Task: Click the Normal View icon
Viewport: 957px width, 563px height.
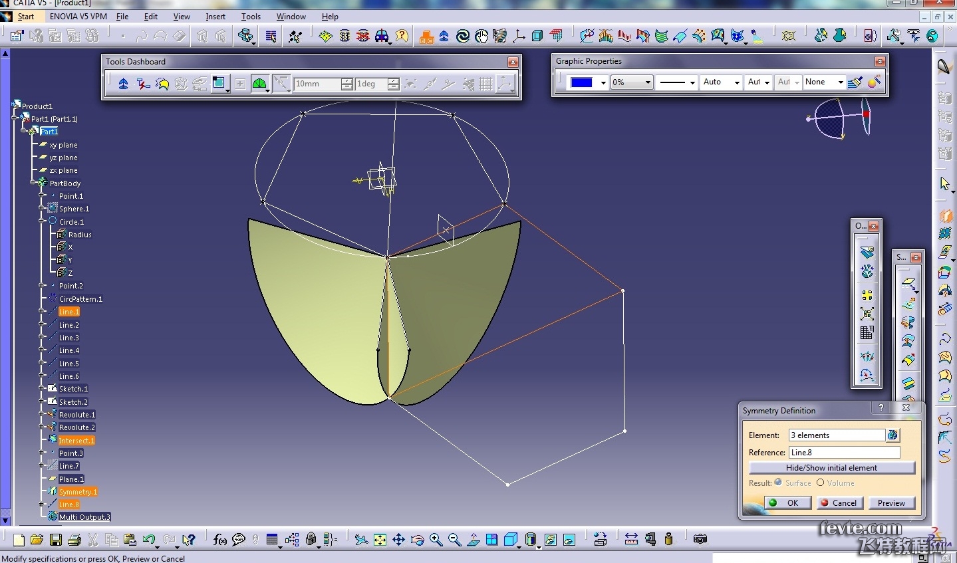Action: [x=473, y=540]
